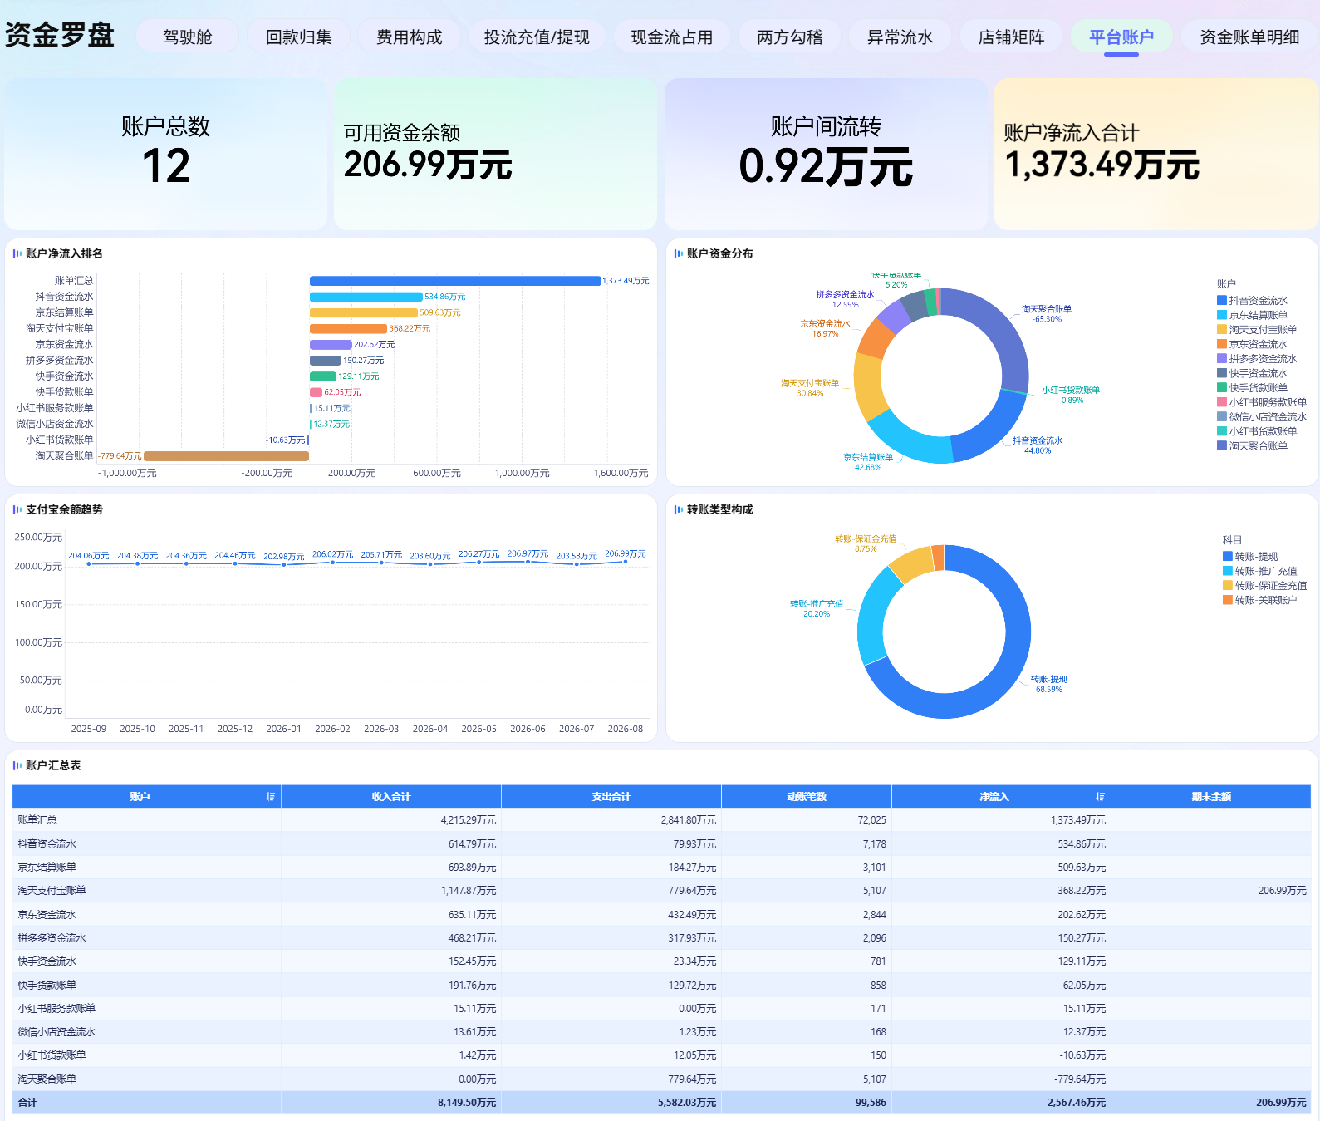This screenshot has height=1121, width=1320.
Task: Click the 可用资金余额 KPI card
Action: pyautogui.click(x=495, y=154)
